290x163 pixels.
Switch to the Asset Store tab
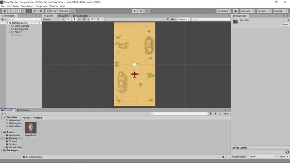[81, 16]
